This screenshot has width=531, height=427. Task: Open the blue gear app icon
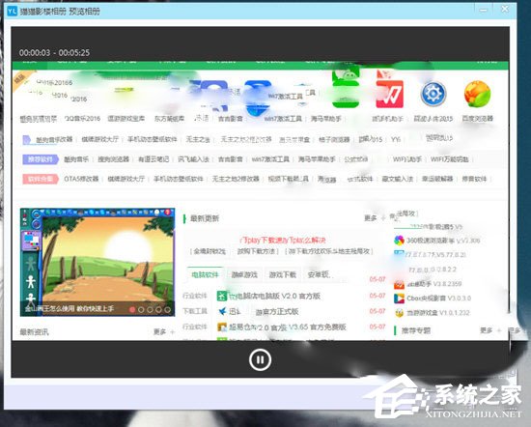pyautogui.click(x=433, y=94)
